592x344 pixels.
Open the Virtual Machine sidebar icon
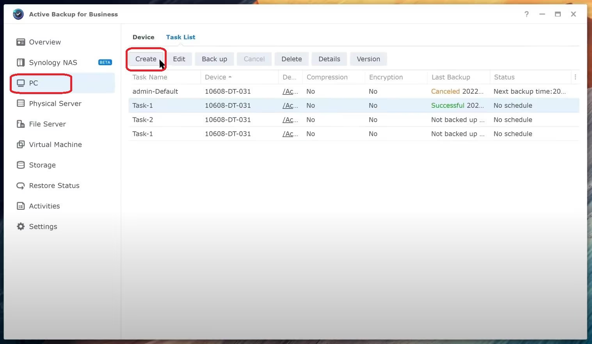tap(21, 144)
